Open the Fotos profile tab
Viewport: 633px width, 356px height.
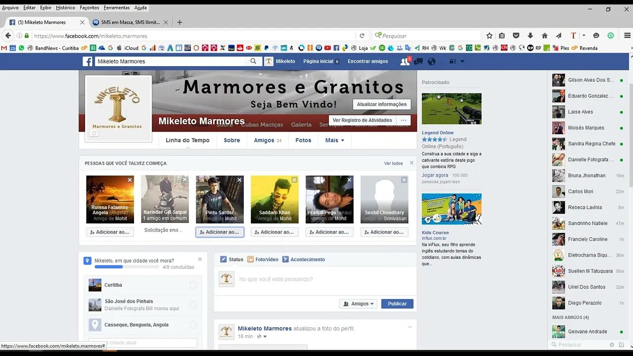tap(303, 140)
